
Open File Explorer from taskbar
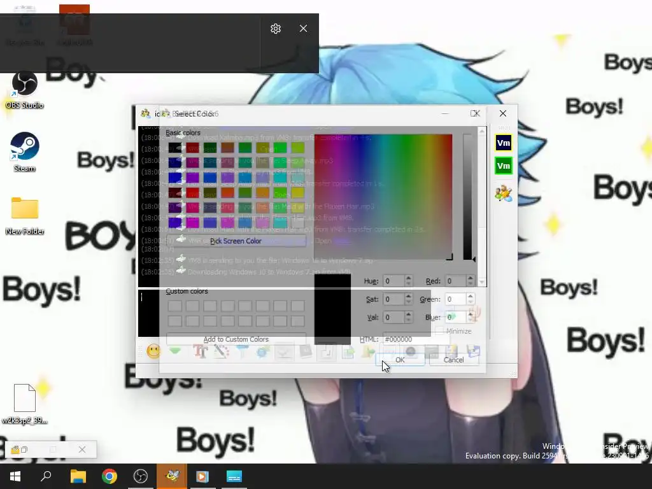click(78, 476)
